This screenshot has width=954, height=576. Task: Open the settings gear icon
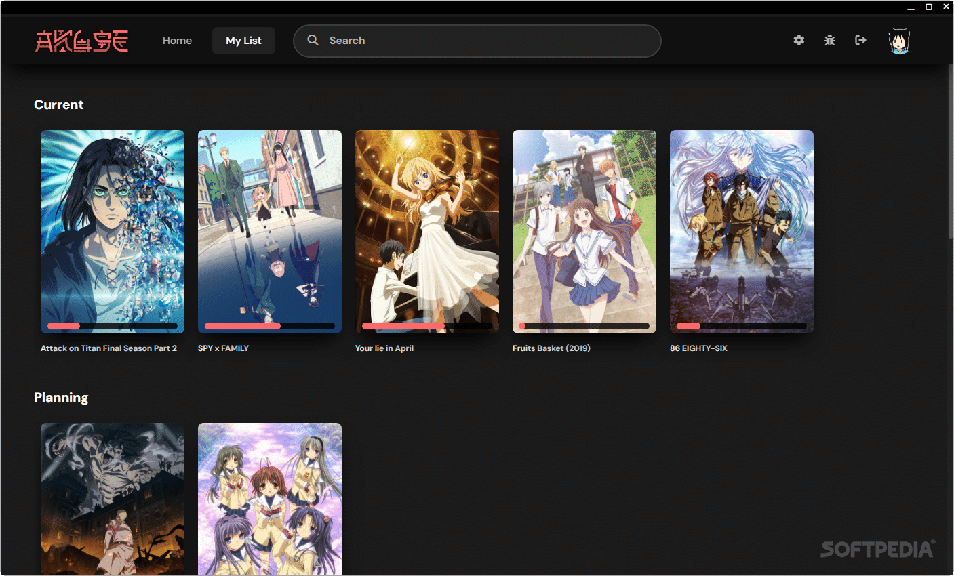pos(799,40)
